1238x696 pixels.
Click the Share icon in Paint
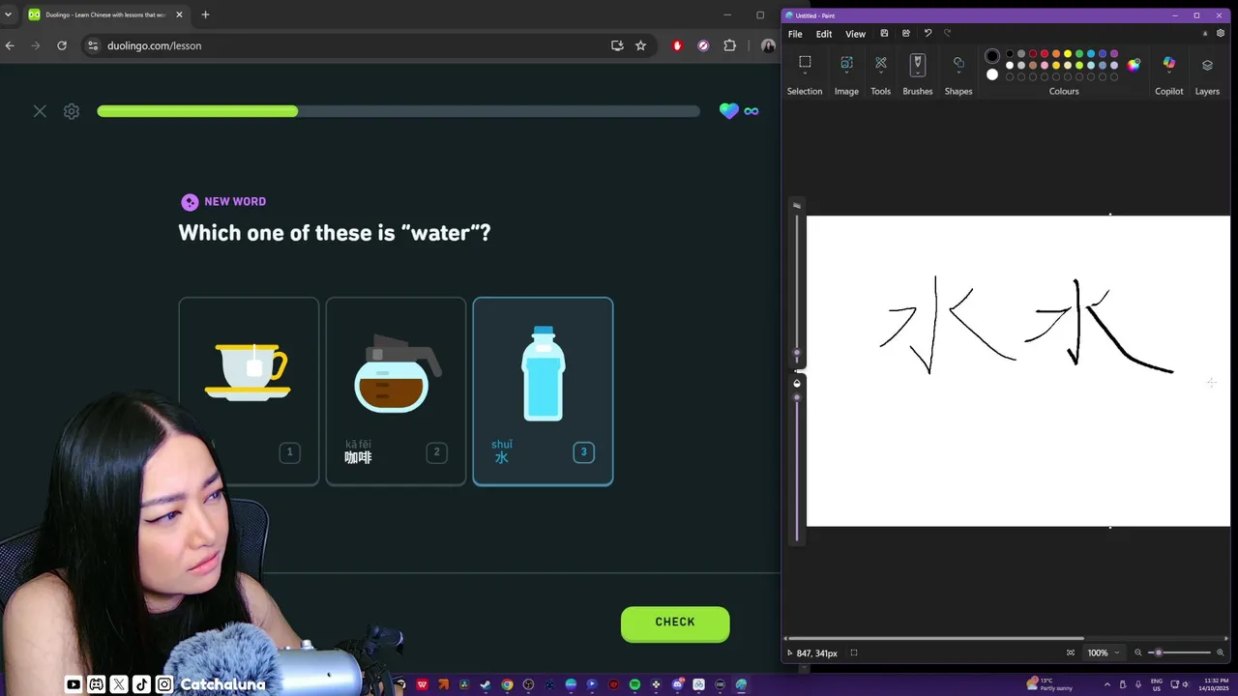coord(906,34)
